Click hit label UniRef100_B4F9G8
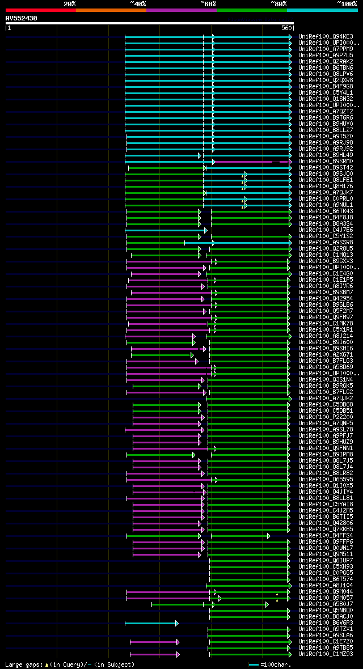 [326, 87]
